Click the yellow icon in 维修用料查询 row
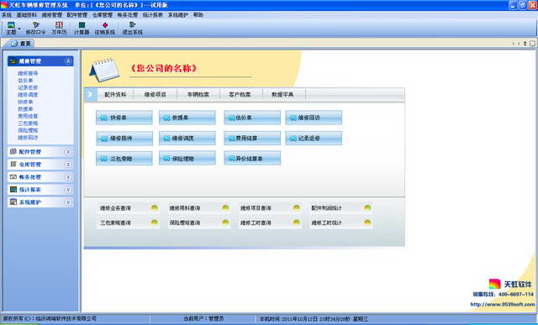The width and height of the screenshot is (538, 325). [x=225, y=207]
